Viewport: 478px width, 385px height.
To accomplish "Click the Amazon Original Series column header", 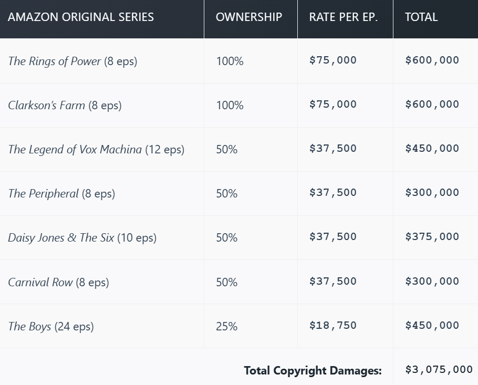I will coord(81,17).
